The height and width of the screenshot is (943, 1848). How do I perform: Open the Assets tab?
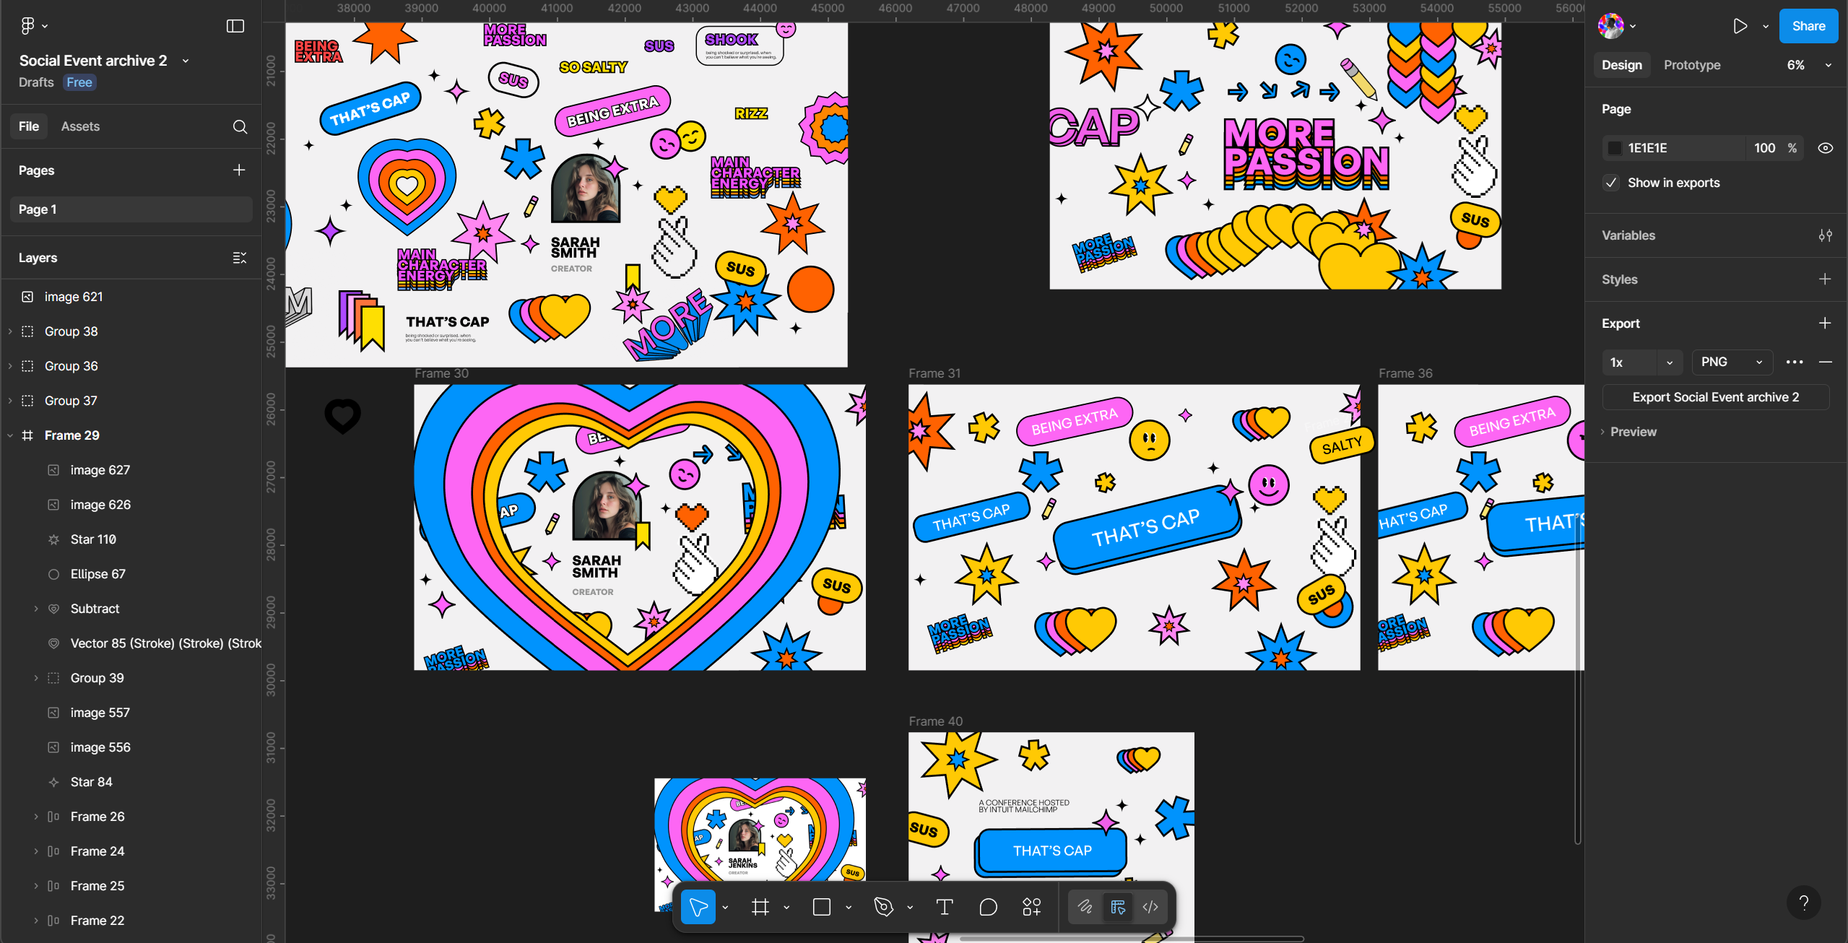click(x=80, y=126)
